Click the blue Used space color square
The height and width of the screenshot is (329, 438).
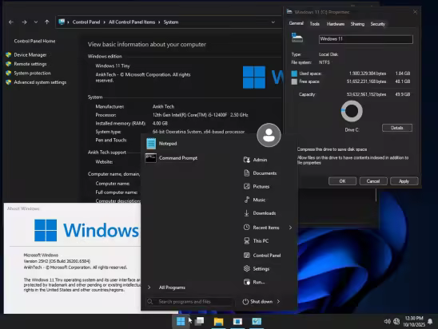[x=294, y=73]
